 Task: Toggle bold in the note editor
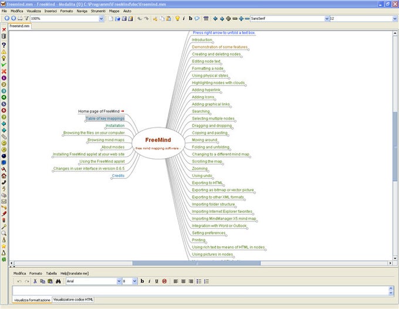pyautogui.click(x=142, y=281)
